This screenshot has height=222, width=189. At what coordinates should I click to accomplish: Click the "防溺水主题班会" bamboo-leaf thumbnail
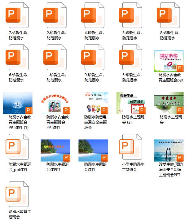pyautogui.click(x=169, y=103)
